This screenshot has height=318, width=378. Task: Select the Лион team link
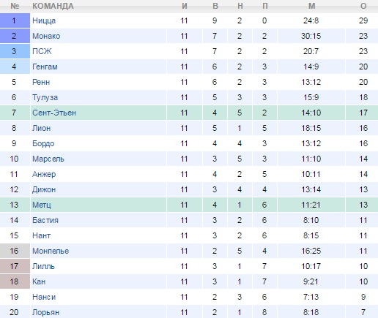pos(42,128)
